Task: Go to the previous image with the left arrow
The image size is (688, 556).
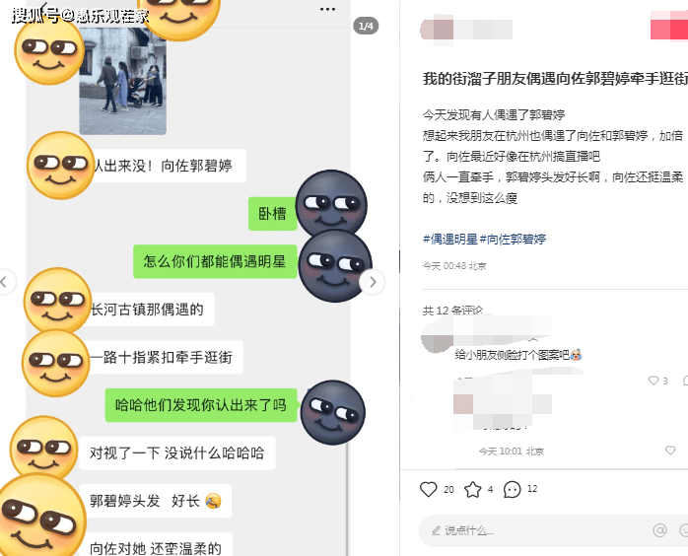Action: click(4, 282)
